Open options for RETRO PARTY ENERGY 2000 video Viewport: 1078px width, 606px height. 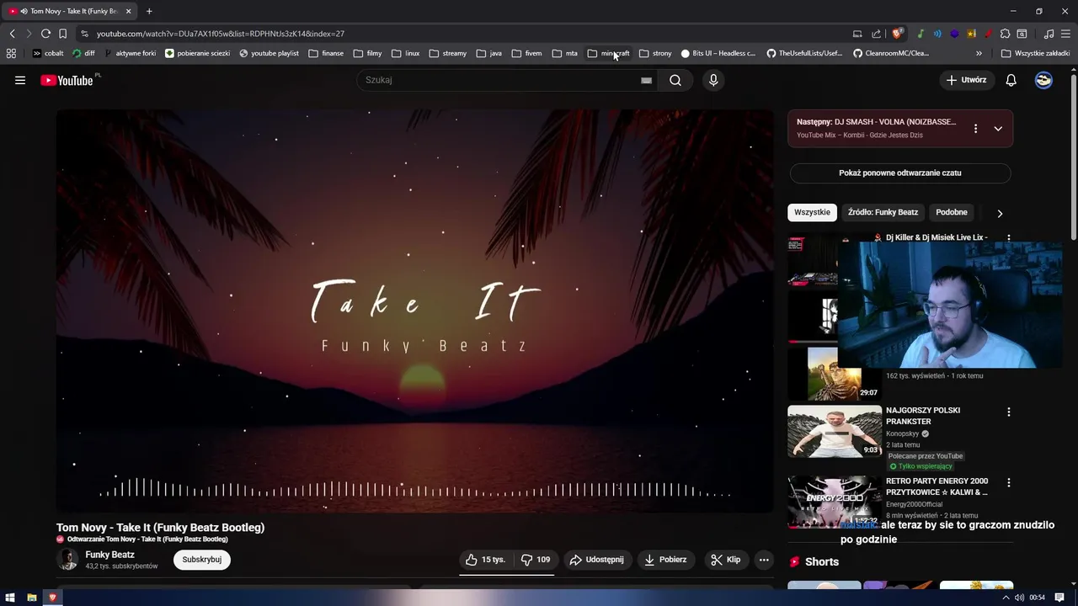coord(1008,483)
